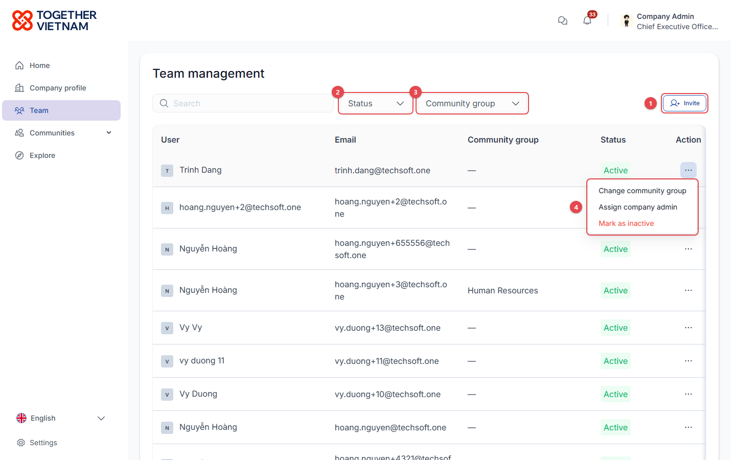Open Company profile page
The image size is (736, 460).
61,88
